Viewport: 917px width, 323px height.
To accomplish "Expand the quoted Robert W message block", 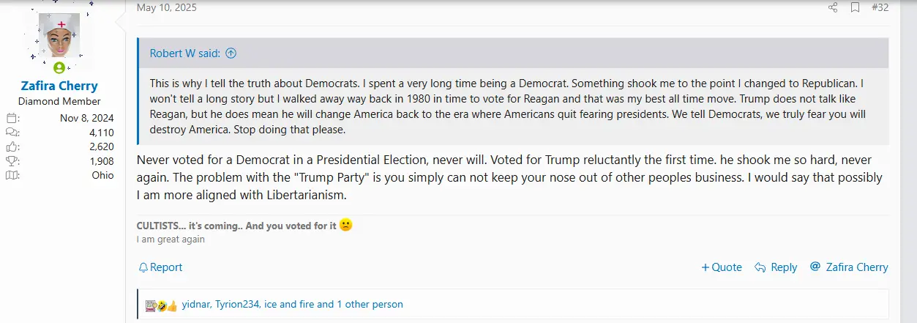I will click(x=512, y=106).
